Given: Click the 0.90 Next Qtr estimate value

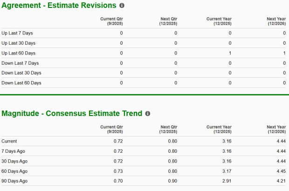Looking at the screenshot, I should (172, 181).
